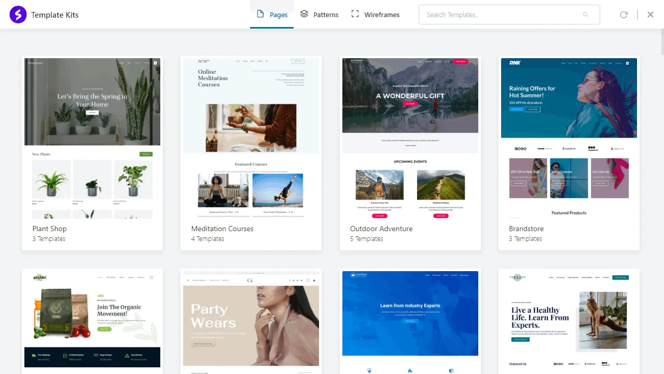Screen dimensions: 664x374
Task: Close the Template Kits window
Action: pyautogui.click(x=651, y=15)
